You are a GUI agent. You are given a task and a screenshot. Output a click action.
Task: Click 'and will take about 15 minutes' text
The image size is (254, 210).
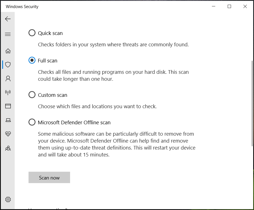tap(74, 155)
